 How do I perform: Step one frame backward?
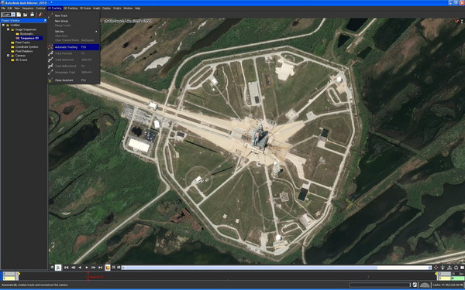point(80,268)
